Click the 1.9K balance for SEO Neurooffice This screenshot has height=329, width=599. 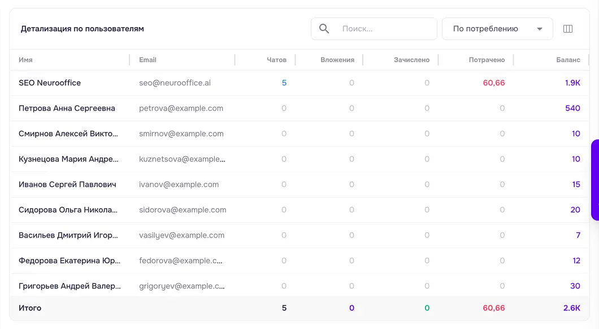[572, 83]
